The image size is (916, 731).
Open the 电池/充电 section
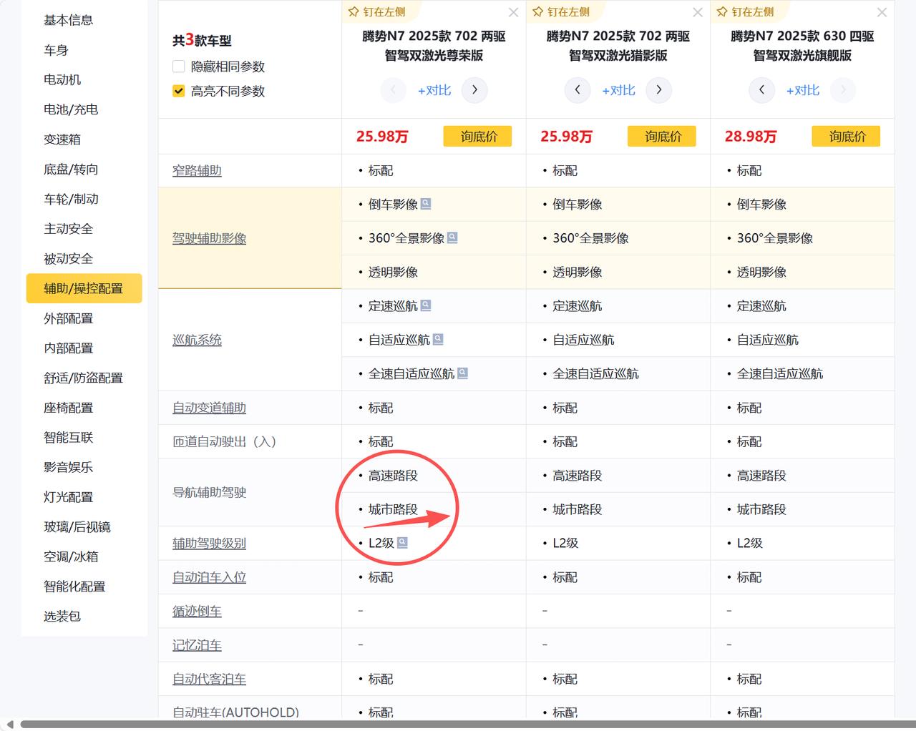point(71,109)
